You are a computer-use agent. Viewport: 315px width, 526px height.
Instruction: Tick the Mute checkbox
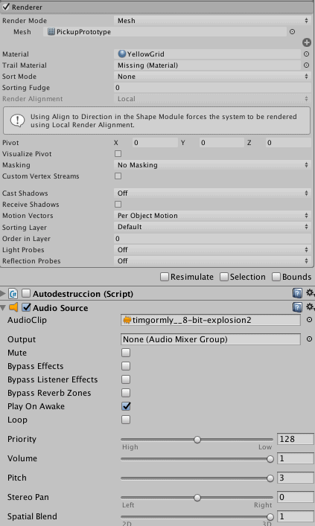126,353
